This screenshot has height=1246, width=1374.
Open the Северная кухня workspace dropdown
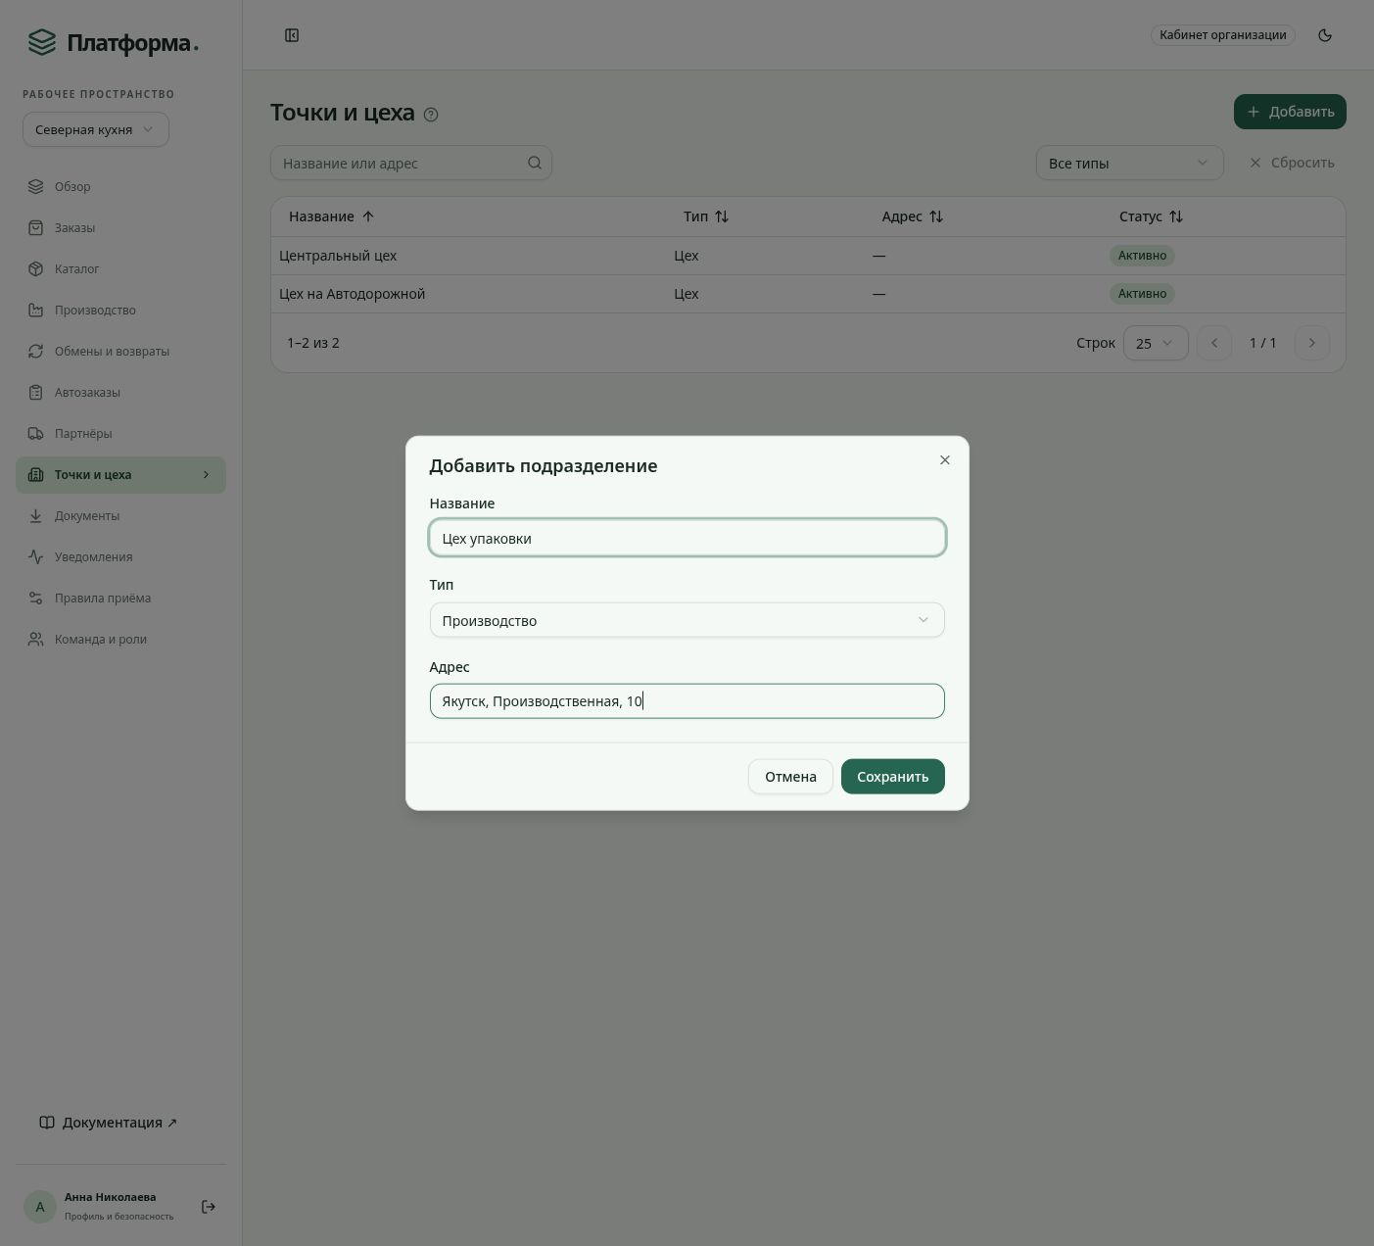pyautogui.click(x=96, y=129)
